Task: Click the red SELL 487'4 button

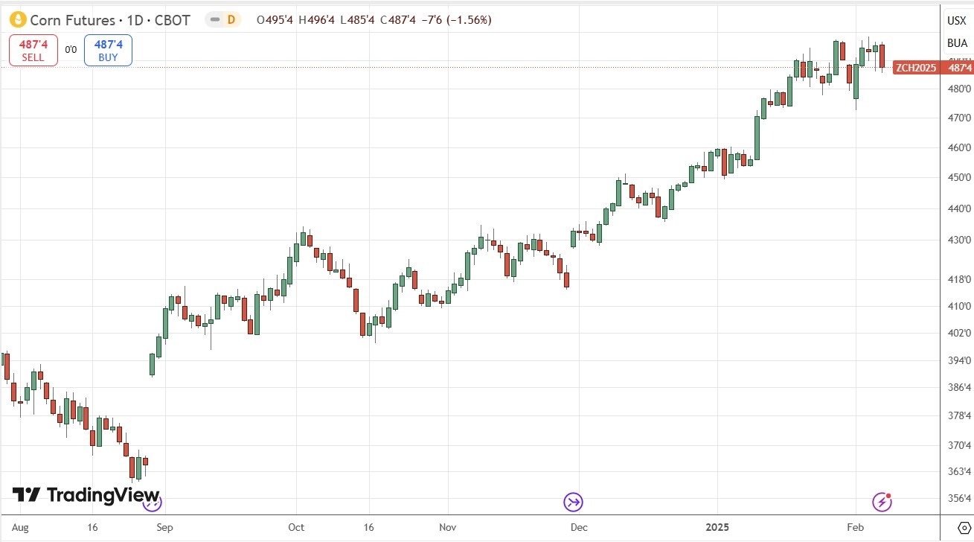Action: (33, 49)
